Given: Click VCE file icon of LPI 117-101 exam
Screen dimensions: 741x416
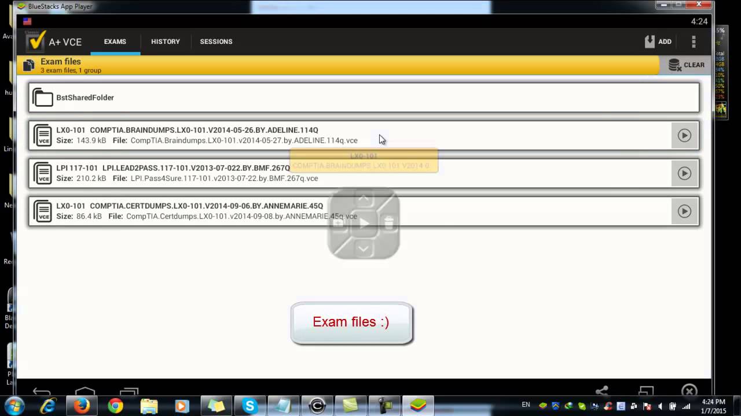Looking at the screenshot, I should coord(43,173).
